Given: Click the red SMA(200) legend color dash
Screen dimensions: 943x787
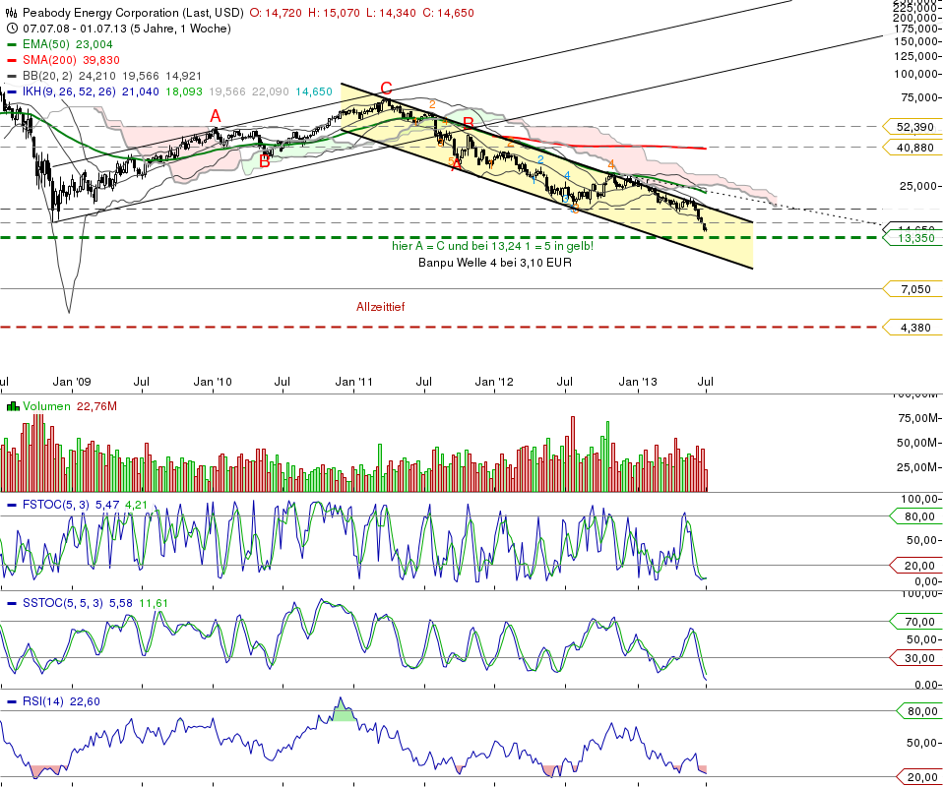Looking at the screenshot, I should tap(12, 60).
